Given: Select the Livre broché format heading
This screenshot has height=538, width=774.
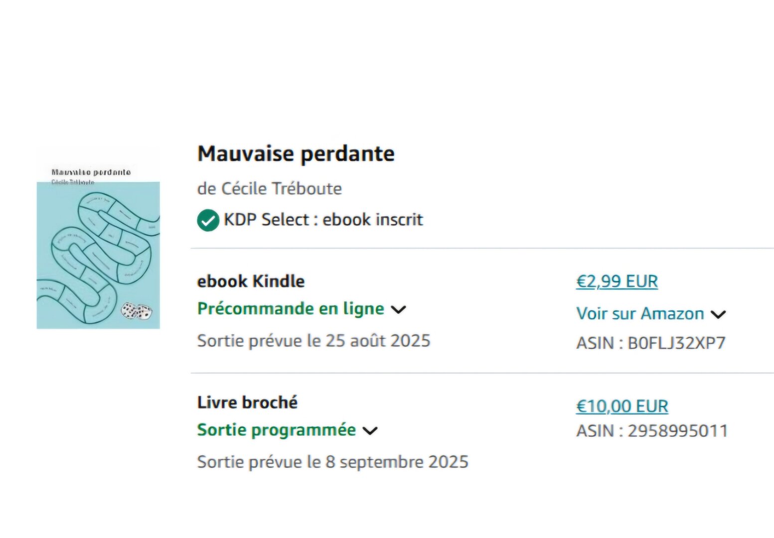Looking at the screenshot, I should pyautogui.click(x=247, y=403).
